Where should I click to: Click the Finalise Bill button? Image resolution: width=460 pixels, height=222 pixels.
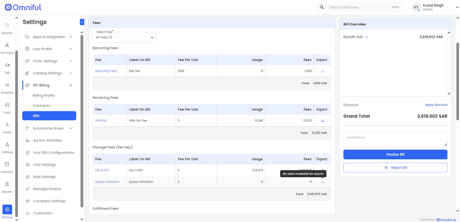395,154
